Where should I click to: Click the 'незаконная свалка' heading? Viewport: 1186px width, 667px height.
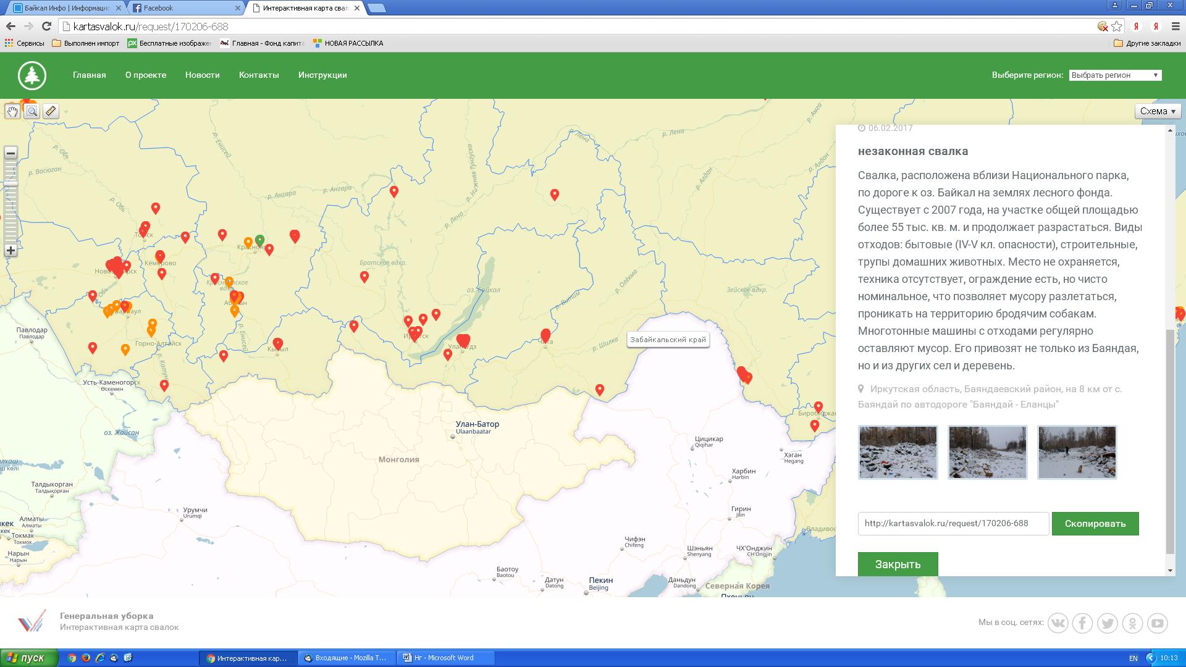[913, 151]
